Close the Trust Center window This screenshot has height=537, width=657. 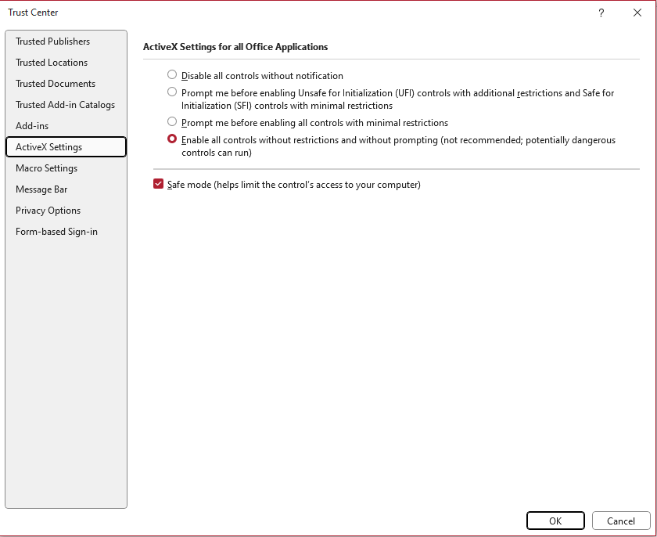(x=637, y=13)
